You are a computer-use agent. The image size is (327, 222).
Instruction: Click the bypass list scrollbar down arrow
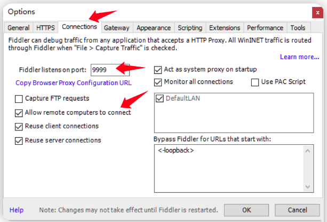click(x=308, y=187)
